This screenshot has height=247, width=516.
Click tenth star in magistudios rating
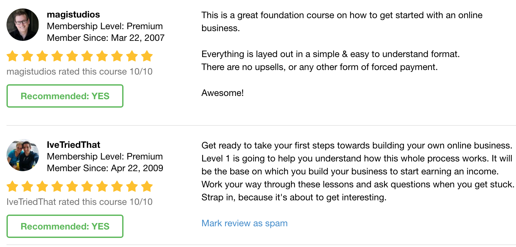pos(147,56)
